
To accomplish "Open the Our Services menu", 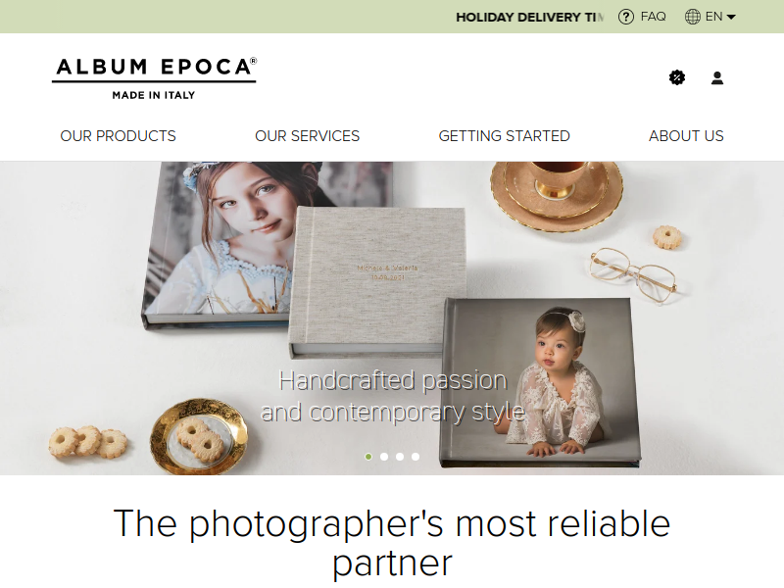I will [307, 136].
